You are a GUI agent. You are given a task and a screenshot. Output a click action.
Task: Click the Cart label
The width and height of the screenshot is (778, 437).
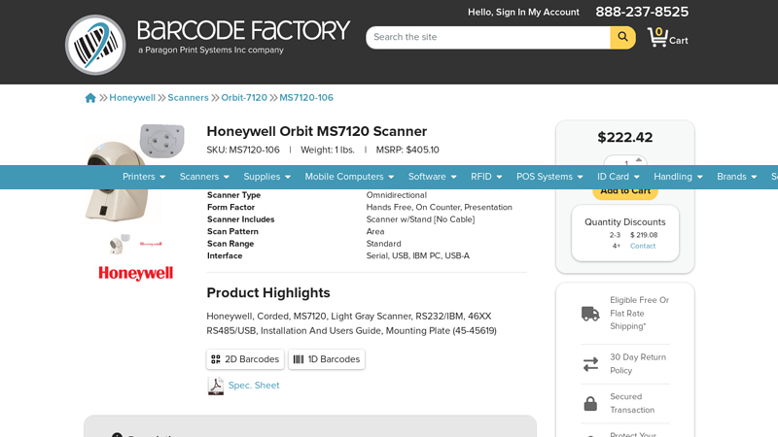tap(678, 41)
